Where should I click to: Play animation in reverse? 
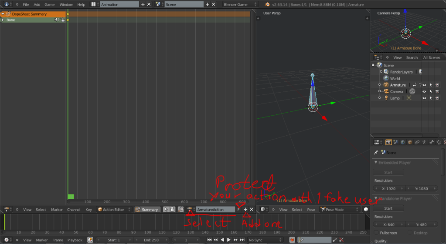pos(222,240)
